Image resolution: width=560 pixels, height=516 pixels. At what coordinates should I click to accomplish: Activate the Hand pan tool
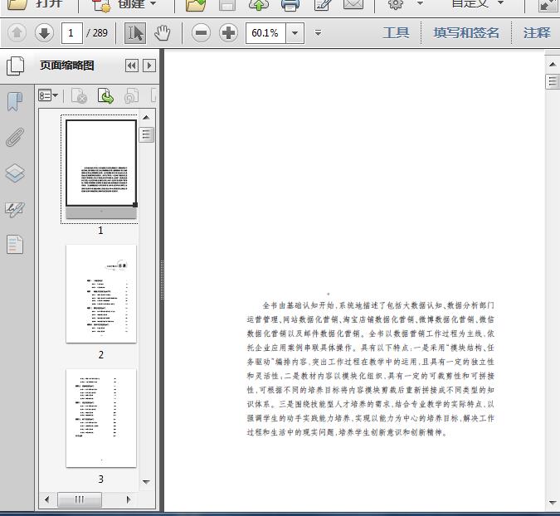[162, 33]
